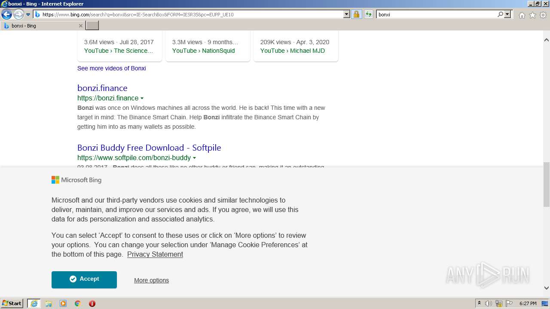The width and height of the screenshot is (550, 309).
Task: Open the Tools gear icon
Action: coord(543,15)
